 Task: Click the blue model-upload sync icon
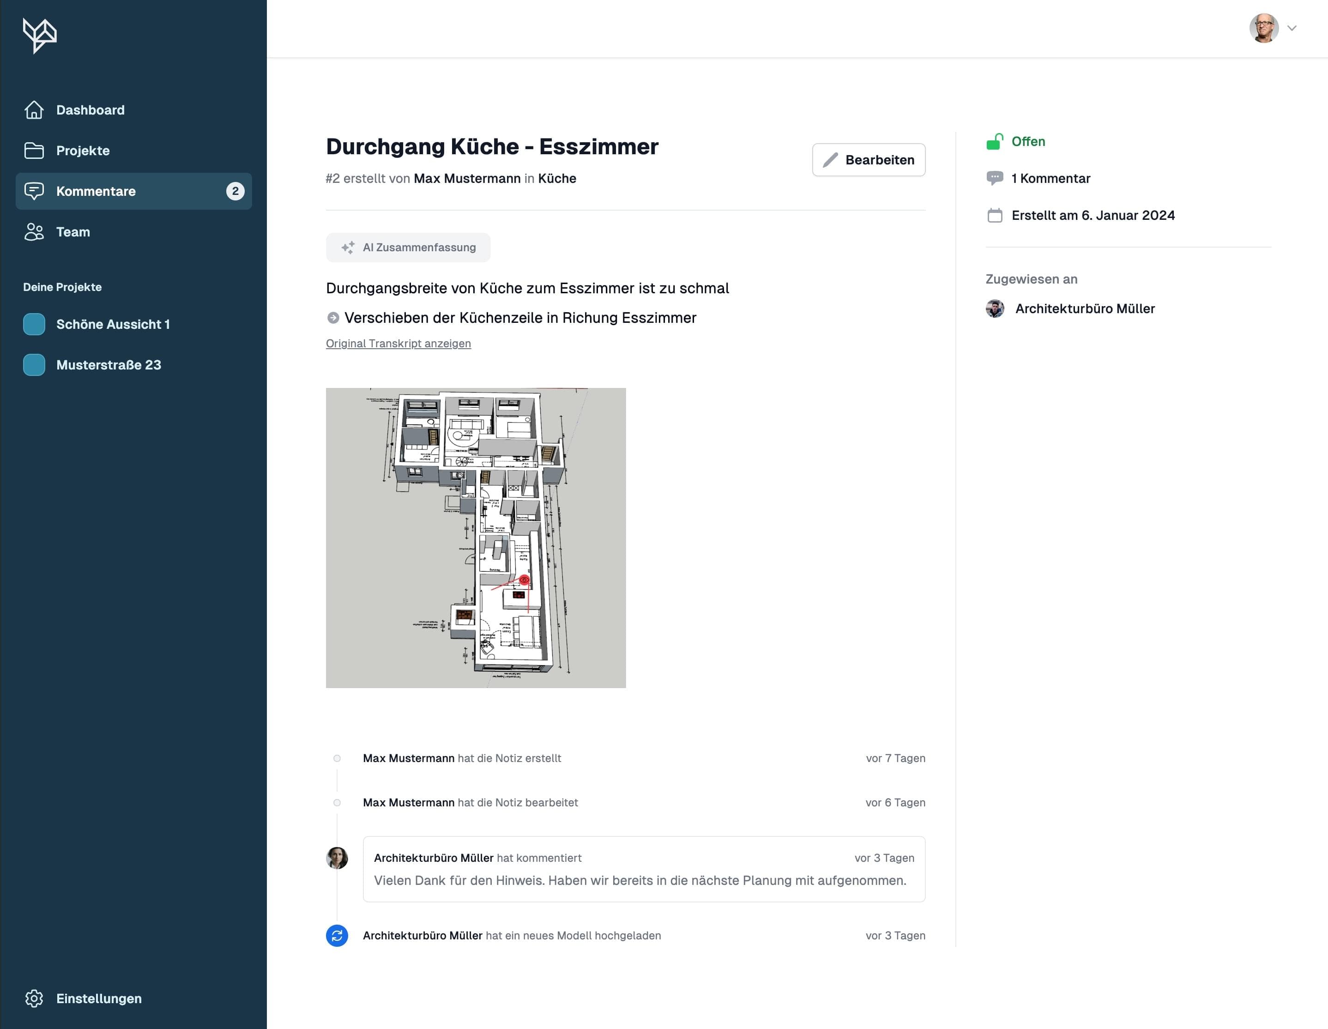[x=337, y=935]
